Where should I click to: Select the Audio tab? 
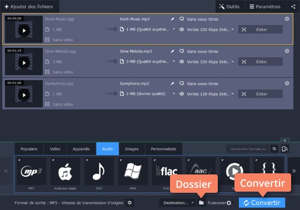(x=108, y=149)
